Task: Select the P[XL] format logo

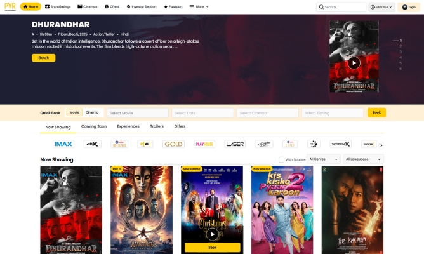Action: (x=145, y=144)
